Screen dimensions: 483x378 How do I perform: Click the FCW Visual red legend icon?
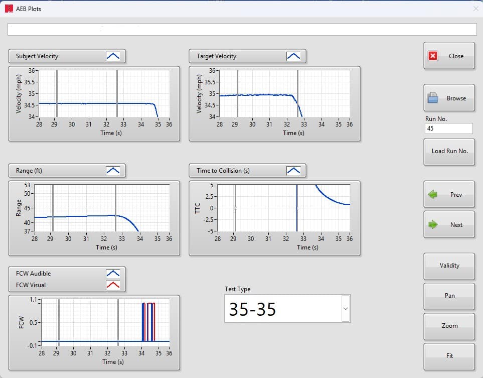click(x=113, y=285)
